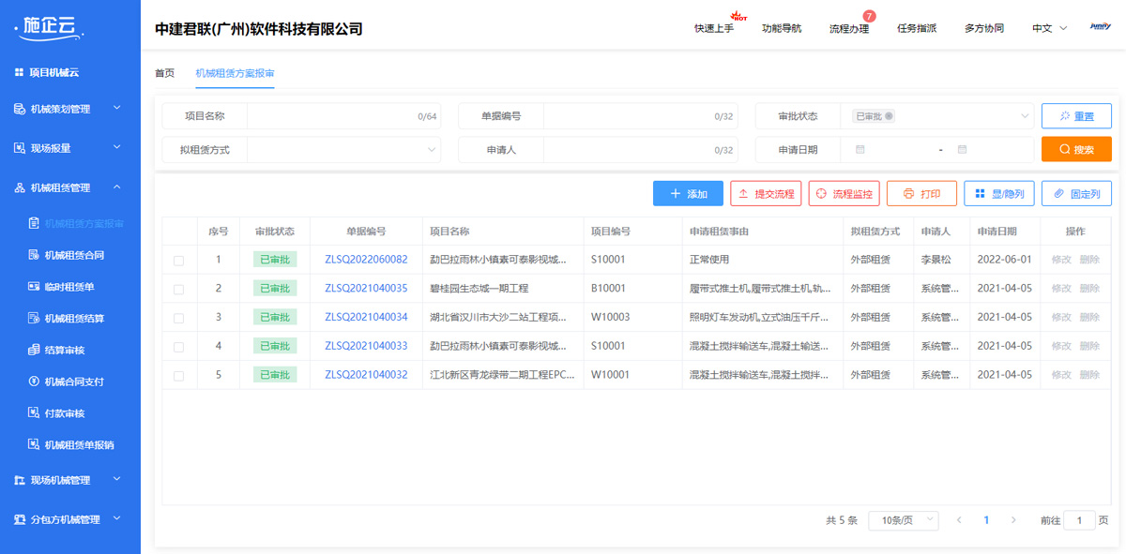Open 流程办理 in top navigation

[x=849, y=28]
